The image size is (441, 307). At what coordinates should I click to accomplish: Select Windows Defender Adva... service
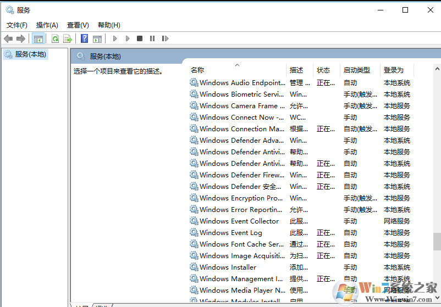(x=300, y=141)
